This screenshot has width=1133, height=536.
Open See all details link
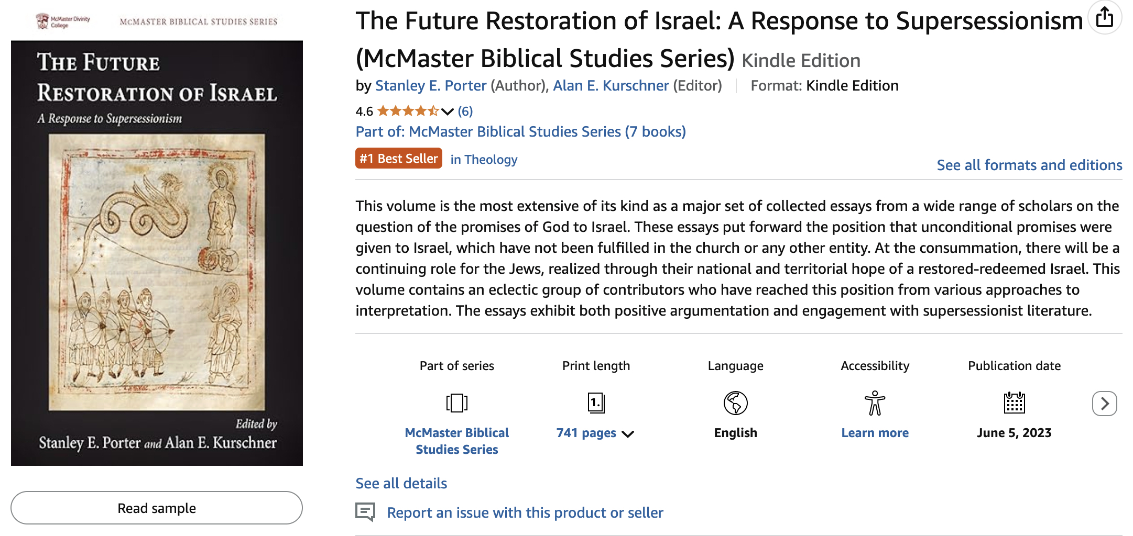401,483
